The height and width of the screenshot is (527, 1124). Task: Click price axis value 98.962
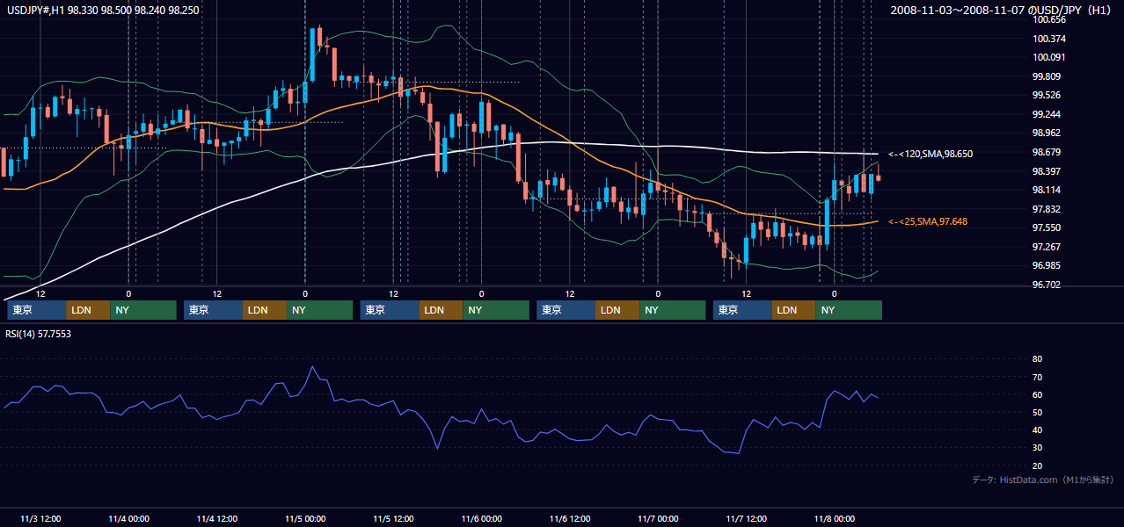pyautogui.click(x=1047, y=134)
